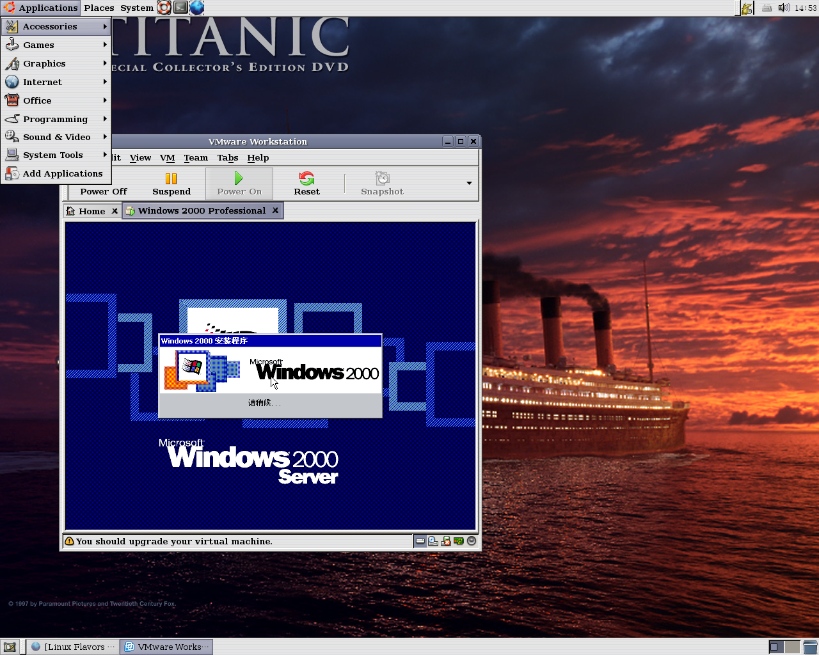The width and height of the screenshot is (819, 655).
Task: Close the Home tab
Action: pyautogui.click(x=115, y=211)
